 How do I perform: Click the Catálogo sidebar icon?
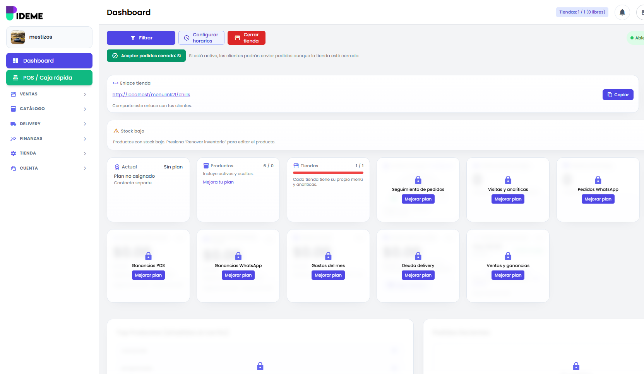tap(14, 109)
